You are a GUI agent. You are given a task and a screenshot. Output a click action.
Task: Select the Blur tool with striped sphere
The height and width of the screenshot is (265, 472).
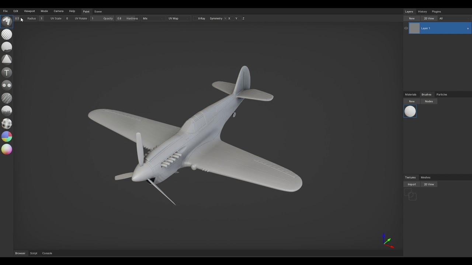tap(7, 98)
